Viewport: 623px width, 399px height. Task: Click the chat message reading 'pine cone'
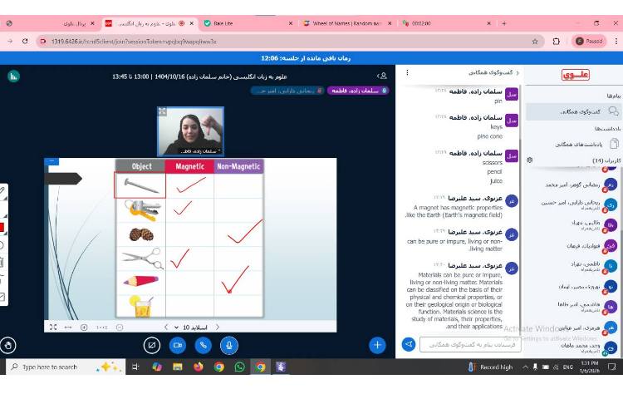[489, 136]
